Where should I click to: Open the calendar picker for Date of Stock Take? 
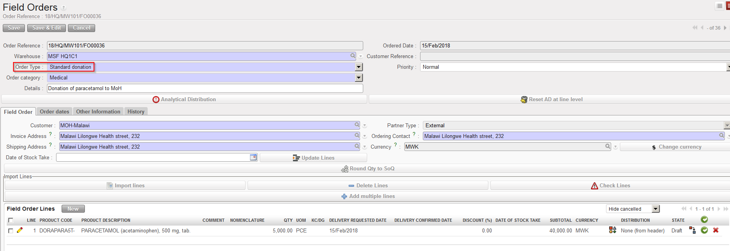coord(253,157)
